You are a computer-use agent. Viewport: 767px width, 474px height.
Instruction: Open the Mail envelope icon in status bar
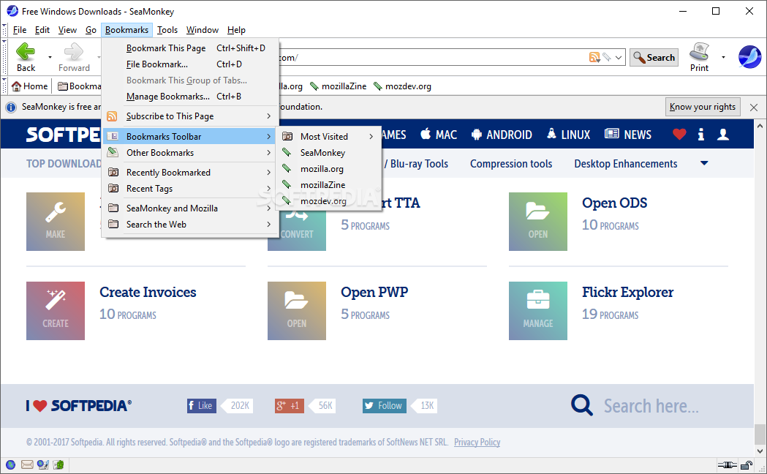coord(27,464)
